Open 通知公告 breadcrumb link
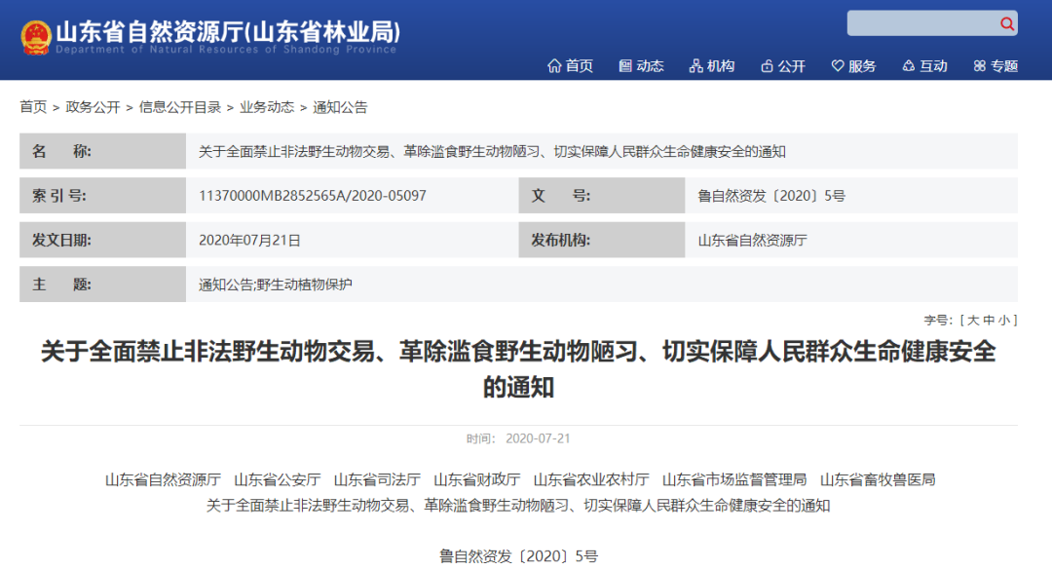The image size is (1052, 570). coord(340,107)
